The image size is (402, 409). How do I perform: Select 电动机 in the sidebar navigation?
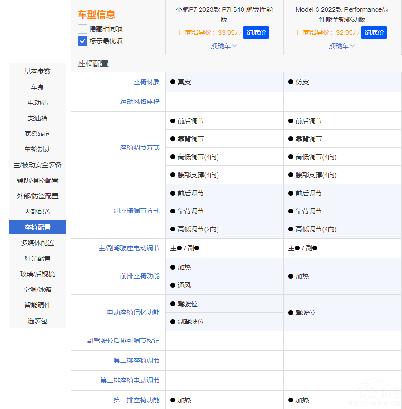(x=38, y=102)
